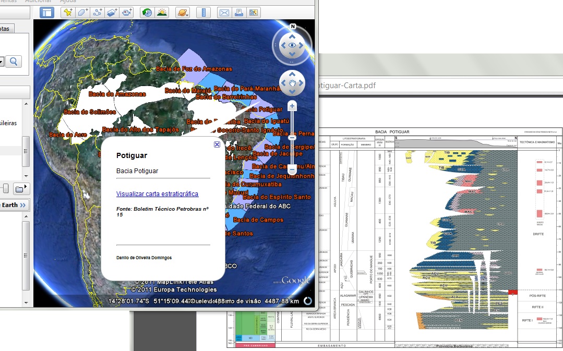This screenshot has height=351, width=563.
Task: Select the Potiguar-Carta.pdf tab in the PDF window
Action: [x=346, y=86]
